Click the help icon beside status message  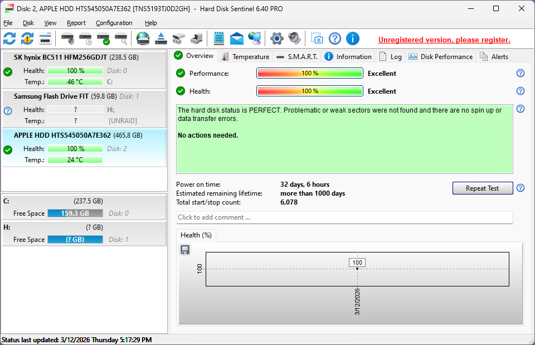click(521, 109)
